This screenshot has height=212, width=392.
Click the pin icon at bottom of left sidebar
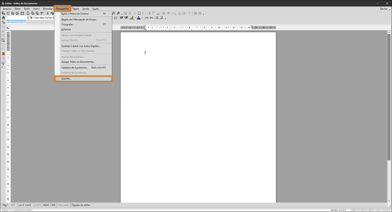coord(3,64)
